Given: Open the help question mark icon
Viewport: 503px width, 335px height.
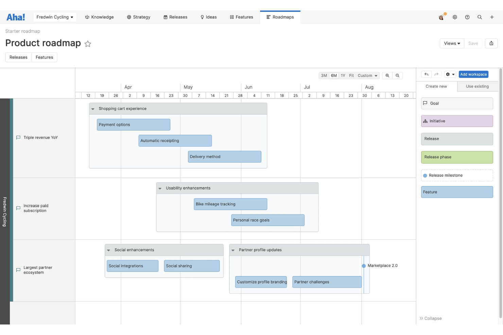Looking at the screenshot, I should [467, 17].
